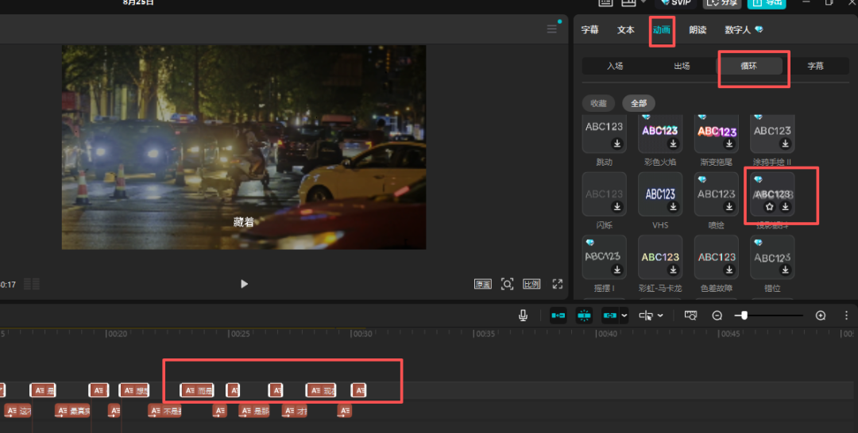This screenshot has height=433, width=858.
Task: Click the timeline preview-axis icon
Action: tap(690, 316)
